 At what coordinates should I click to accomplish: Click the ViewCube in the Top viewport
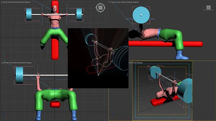click(100, 7)
